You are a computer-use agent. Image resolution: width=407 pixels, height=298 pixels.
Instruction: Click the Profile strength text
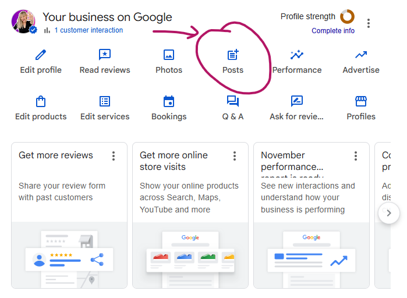point(308,17)
